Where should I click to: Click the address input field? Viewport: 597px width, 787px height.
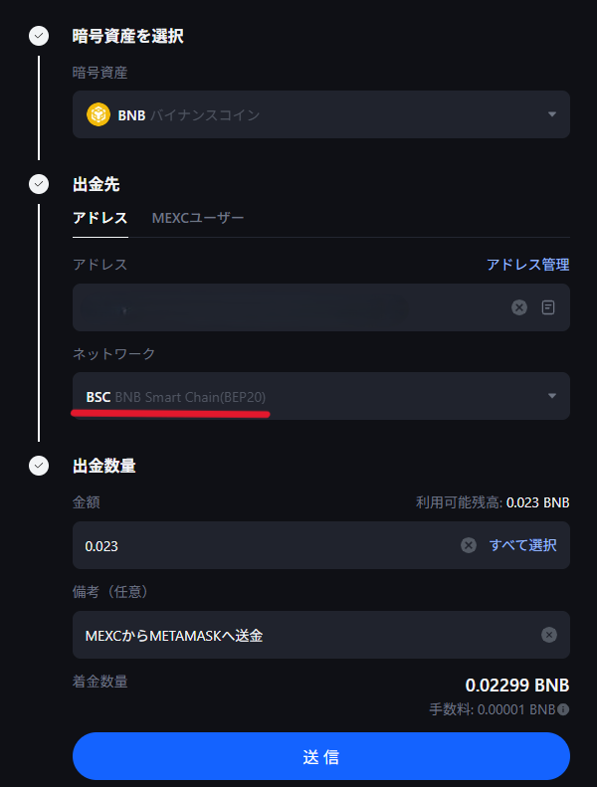pyautogui.click(x=289, y=307)
